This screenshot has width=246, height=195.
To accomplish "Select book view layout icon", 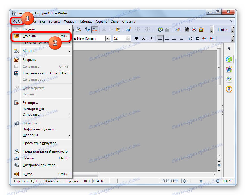I will click(x=176, y=181).
